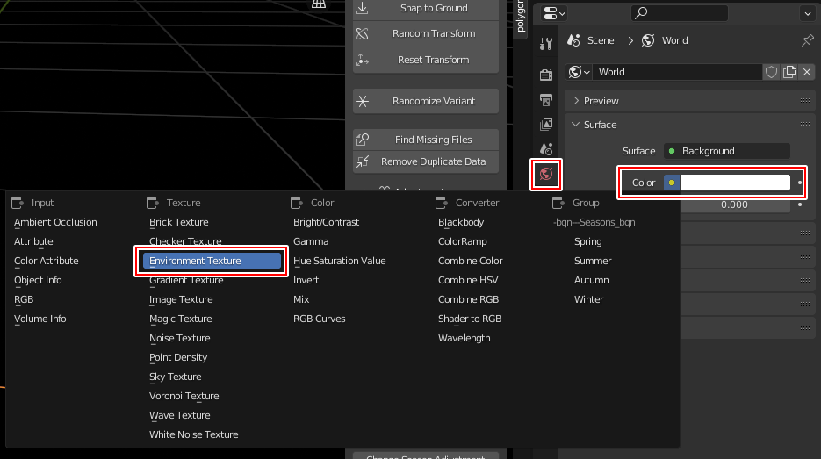Click the new world duplicate icon
Viewport: 821px width, 459px height.
789,72
